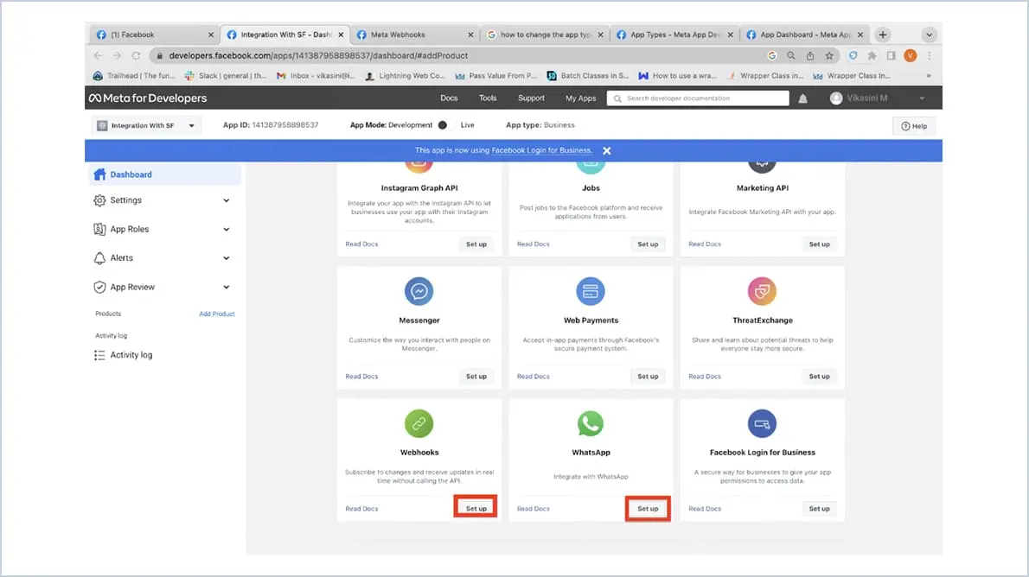Close the Meta Webhooks tab
Screen dimensions: 1029x577
click(x=470, y=35)
